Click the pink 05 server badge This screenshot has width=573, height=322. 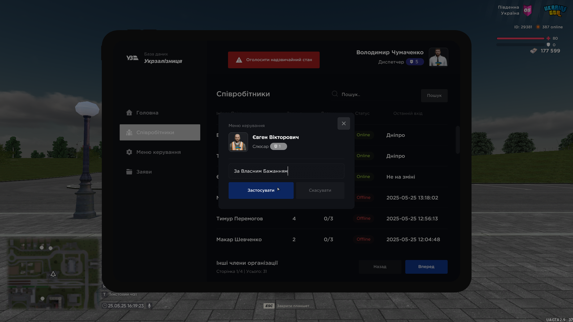pyautogui.click(x=528, y=10)
